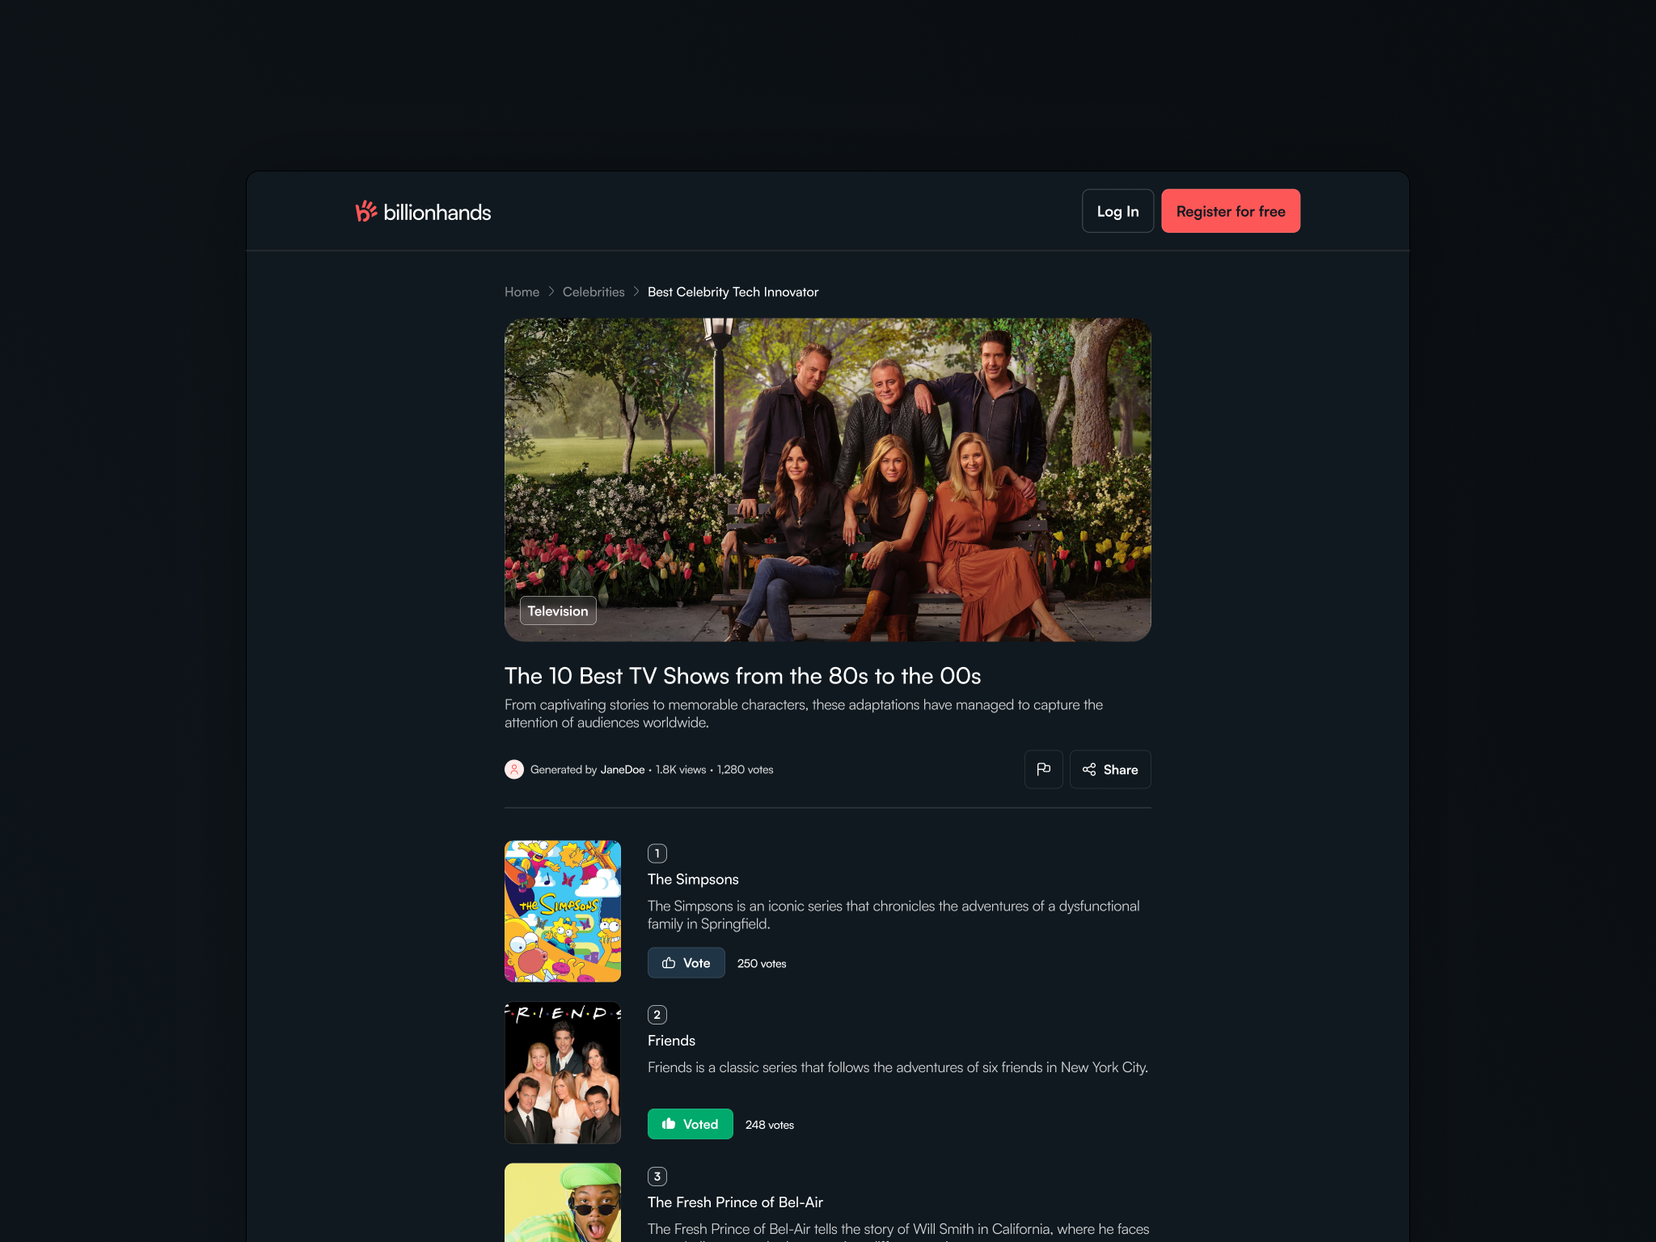
Task: Click the rank 2 number badge
Action: pos(657,1015)
